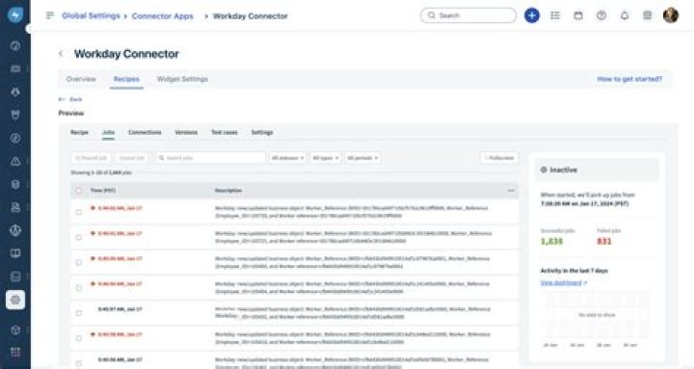The image size is (694, 369).
Task: Toggle the hamburger menu beside the breadcrumb
Action: pos(50,15)
